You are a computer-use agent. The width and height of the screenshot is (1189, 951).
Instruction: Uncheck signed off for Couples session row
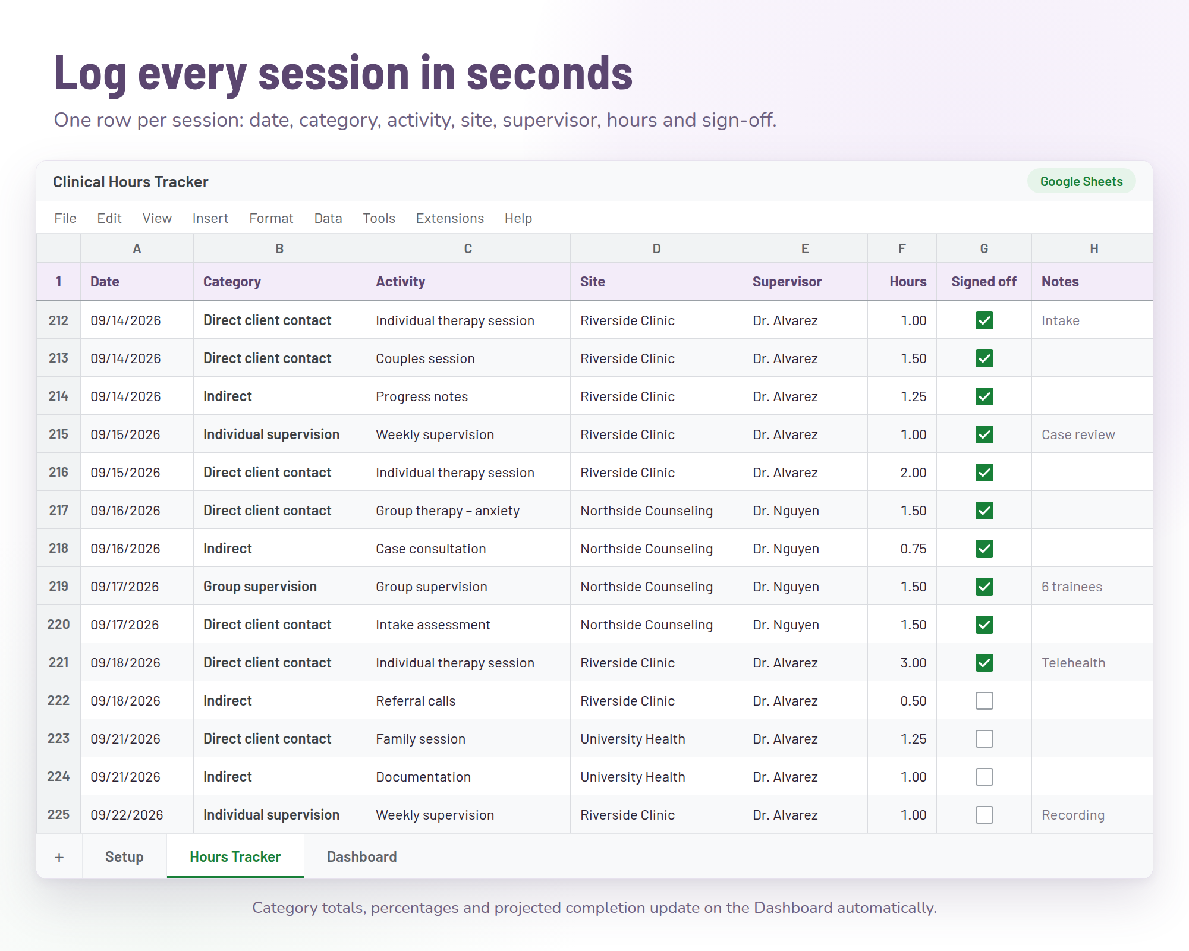click(x=984, y=358)
